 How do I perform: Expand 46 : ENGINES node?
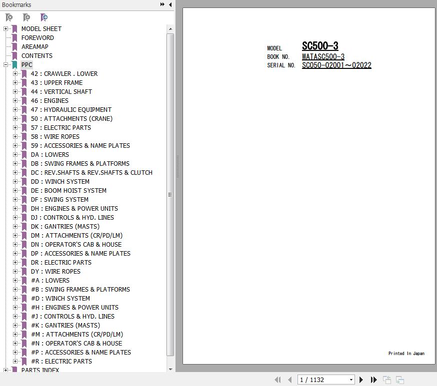(x=15, y=100)
